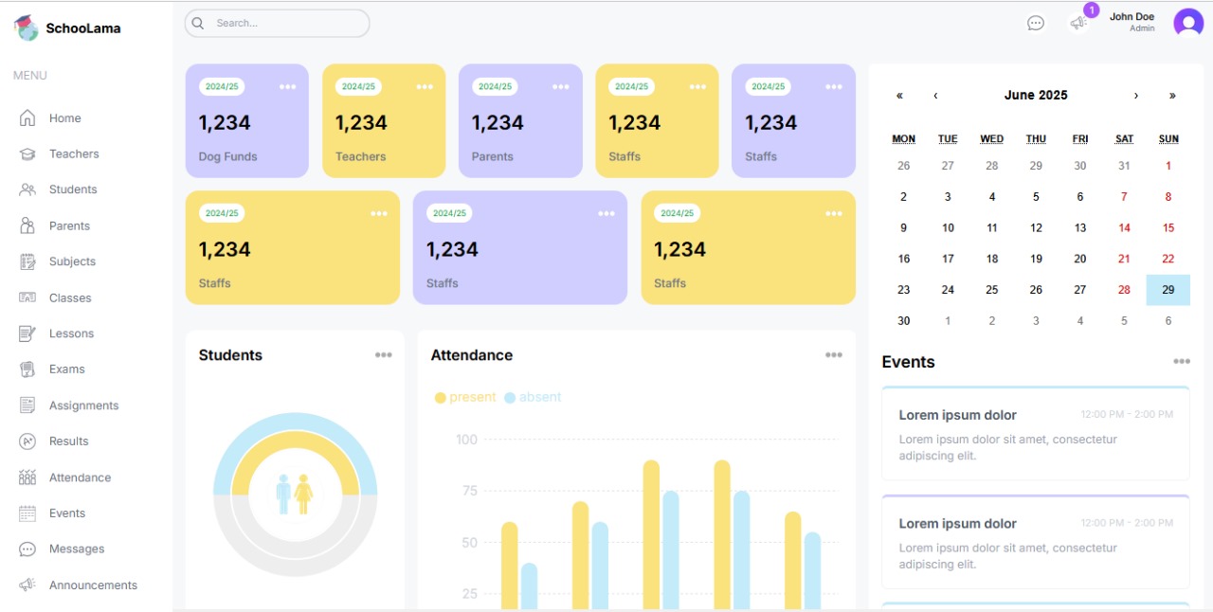The width and height of the screenshot is (1213, 612).
Task: Select June 29 highlighted date
Action: pos(1168,290)
